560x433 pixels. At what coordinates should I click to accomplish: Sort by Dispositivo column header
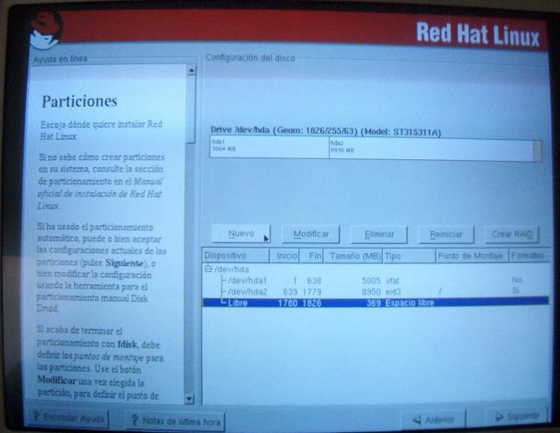point(235,255)
